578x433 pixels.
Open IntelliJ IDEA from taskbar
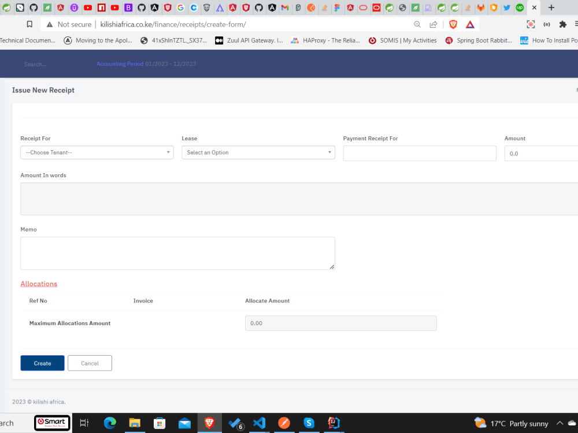tap(334, 423)
